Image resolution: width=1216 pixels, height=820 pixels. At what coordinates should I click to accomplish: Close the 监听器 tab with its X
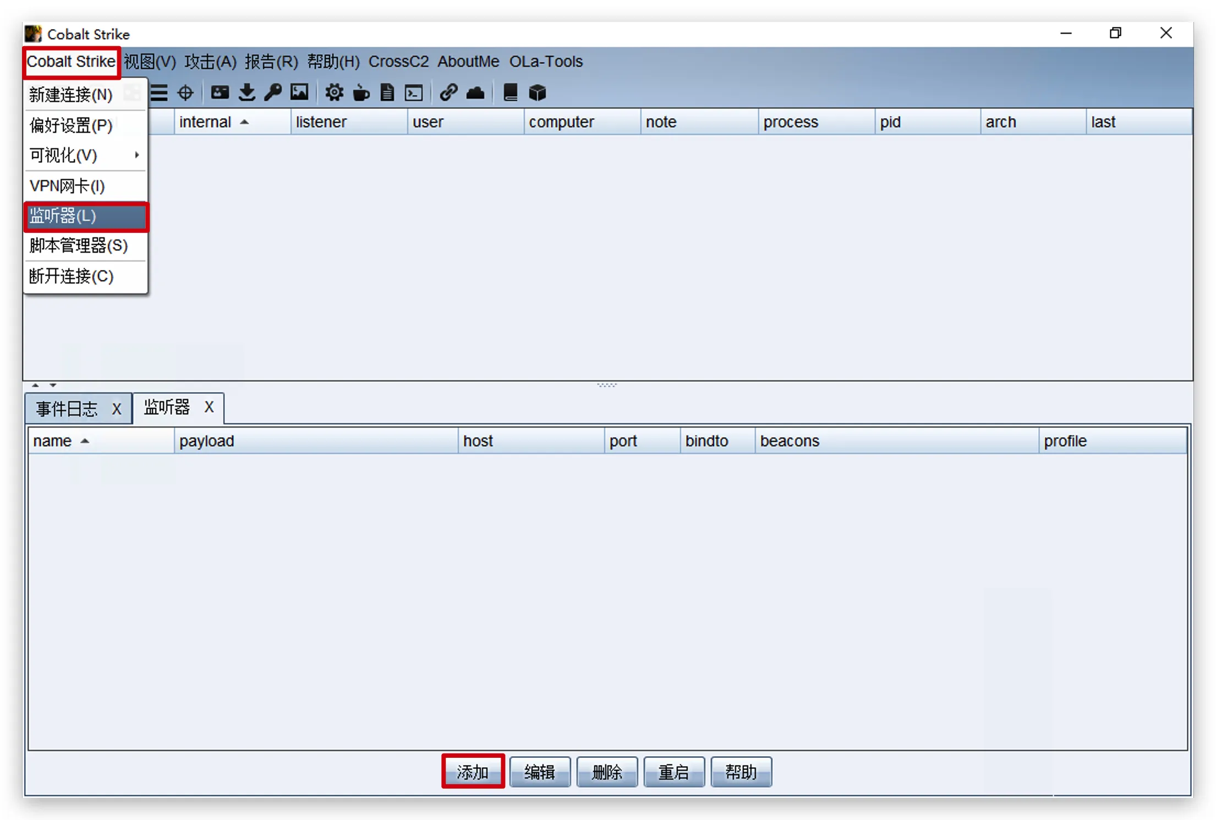pos(209,407)
